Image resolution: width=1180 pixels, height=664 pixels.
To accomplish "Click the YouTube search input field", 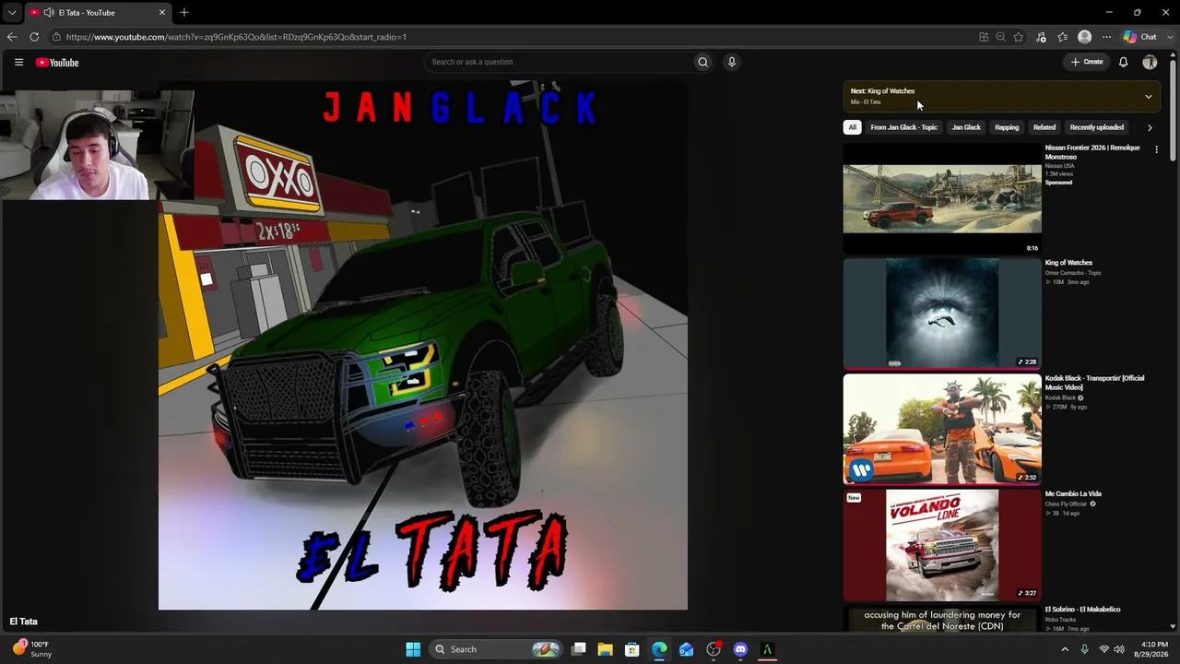I will pos(559,62).
